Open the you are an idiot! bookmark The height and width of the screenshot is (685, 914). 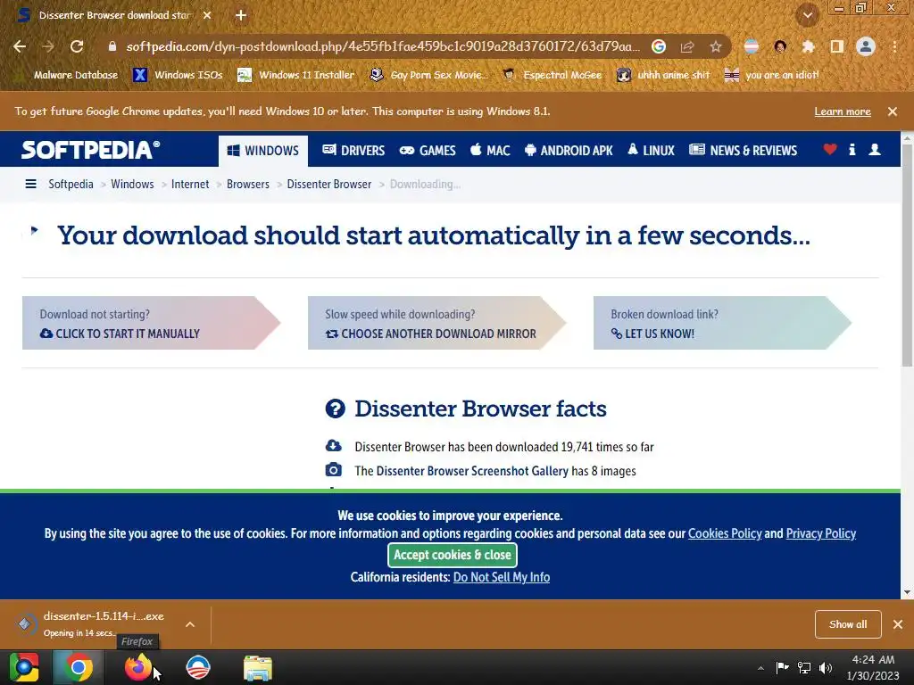[772, 75]
